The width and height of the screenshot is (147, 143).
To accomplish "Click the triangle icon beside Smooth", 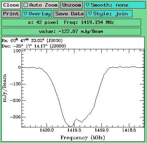I will pyautogui.click(x=88, y=5).
